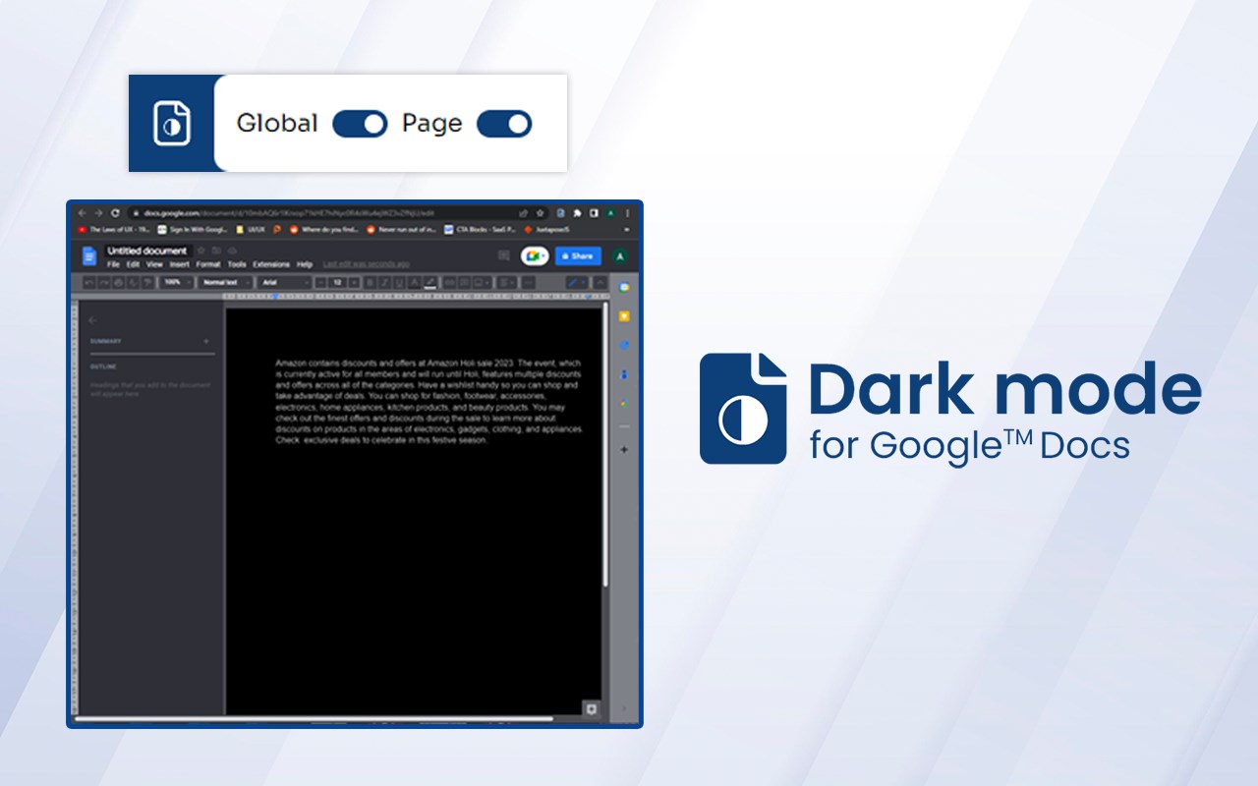This screenshot has height=786, width=1258.
Task: Open the Extensions puzzle icon in Chrome
Action: tap(577, 213)
